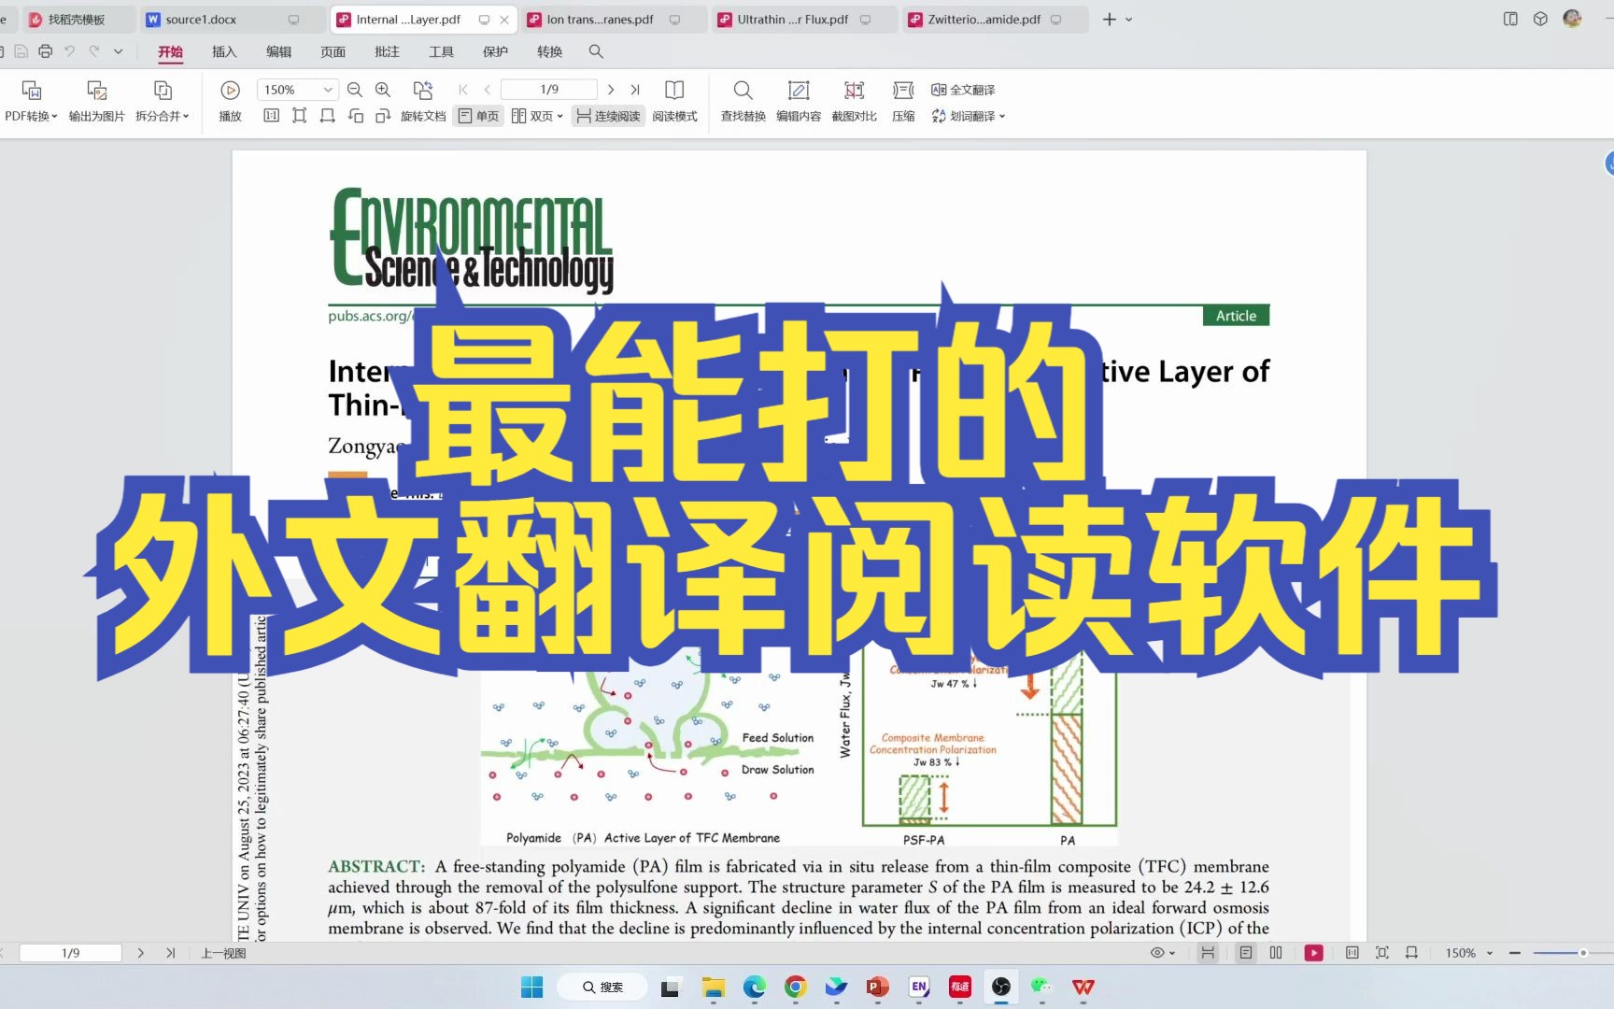Click fit page icon in ribbon
1614x1009 pixels.
coord(299,116)
